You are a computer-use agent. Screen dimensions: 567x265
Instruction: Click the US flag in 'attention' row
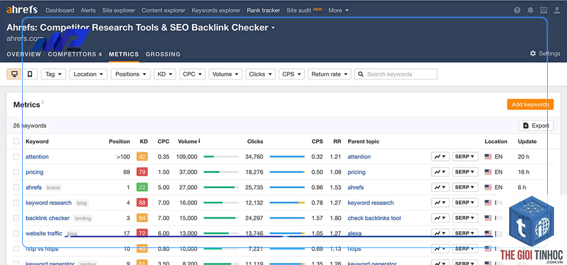coord(488,157)
